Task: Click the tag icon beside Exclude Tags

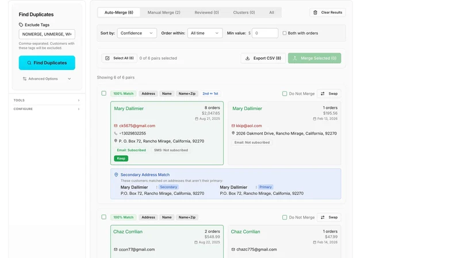Action: [21, 25]
